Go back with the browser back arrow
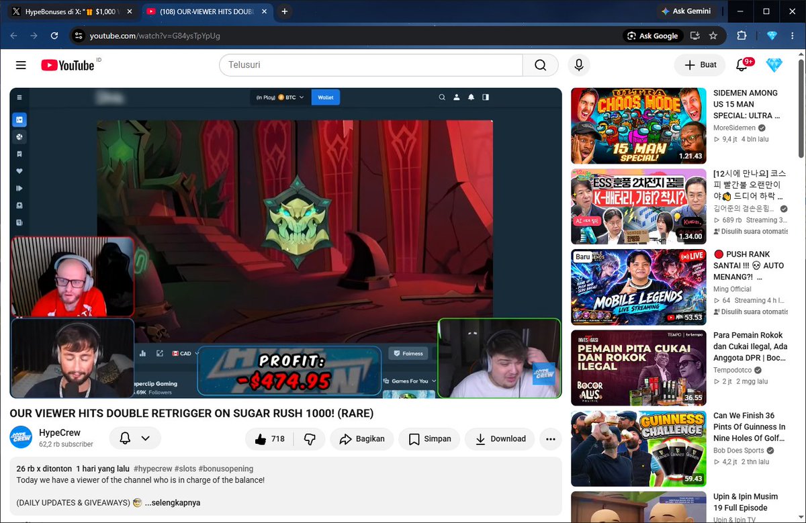 point(14,36)
